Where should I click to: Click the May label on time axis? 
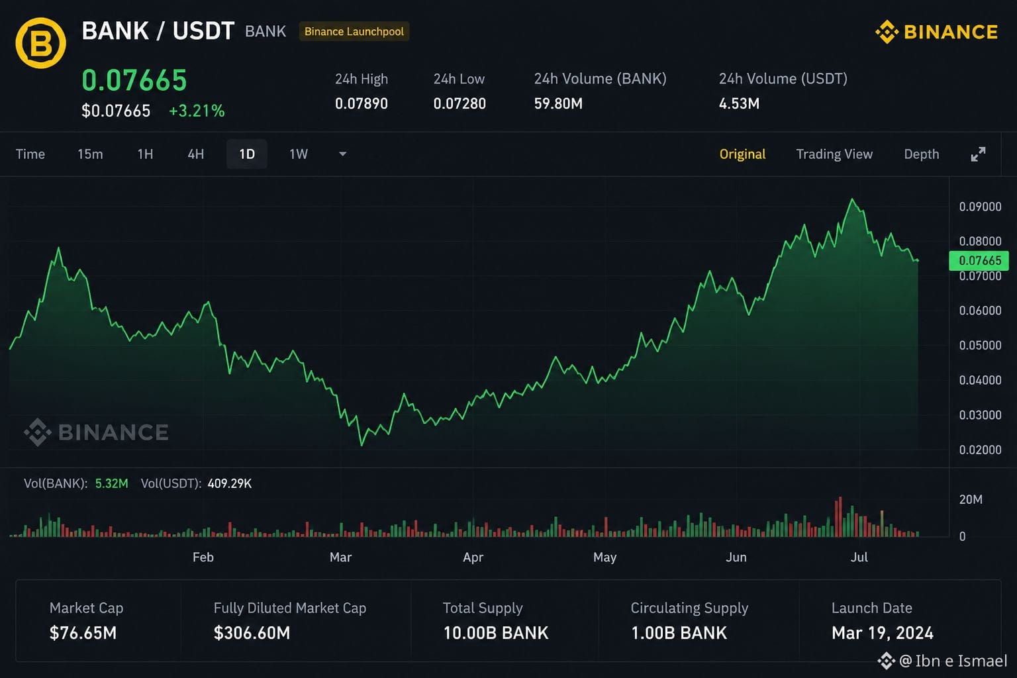click(x=605, y=557)
